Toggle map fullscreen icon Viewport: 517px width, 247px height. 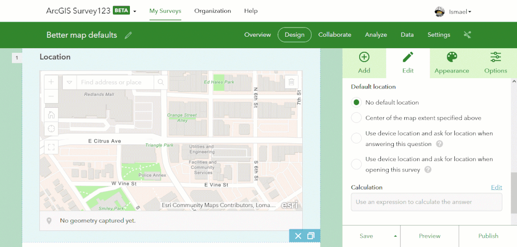pyautogui.click(x=51, y=147)
